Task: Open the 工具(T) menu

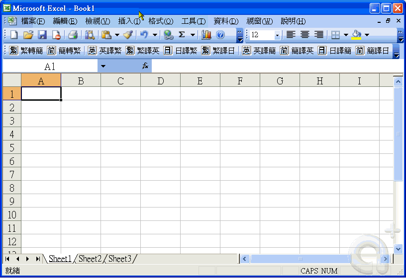Action: tap(194, 21)
